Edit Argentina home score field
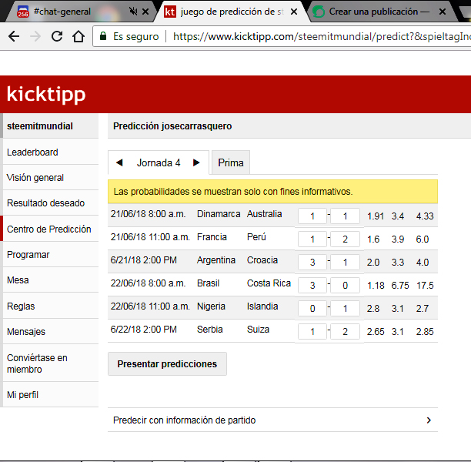Viewport: 471px width, 462px height. (312, 263)
